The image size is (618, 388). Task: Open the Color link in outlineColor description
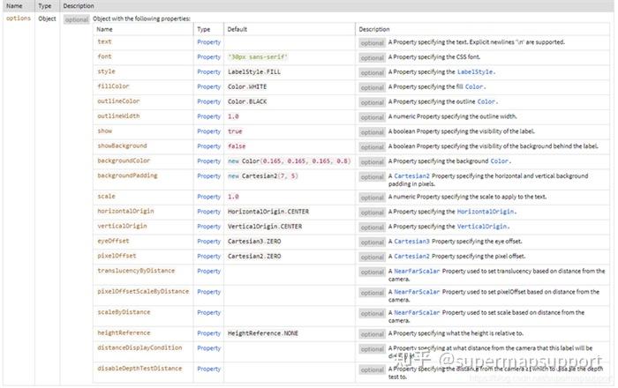pyautogui.click(x=487, y=101)
